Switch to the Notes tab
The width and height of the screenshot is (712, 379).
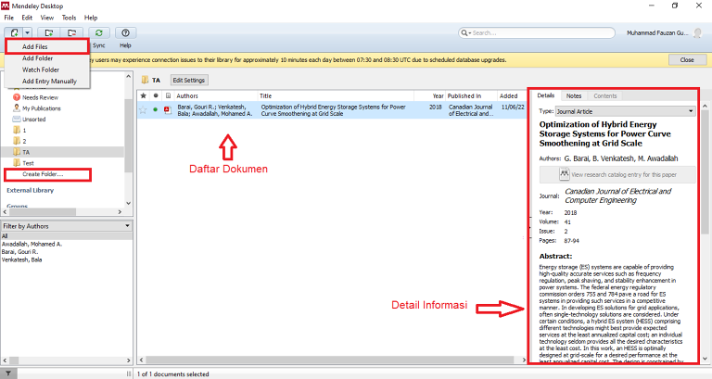tap(574, 95)
